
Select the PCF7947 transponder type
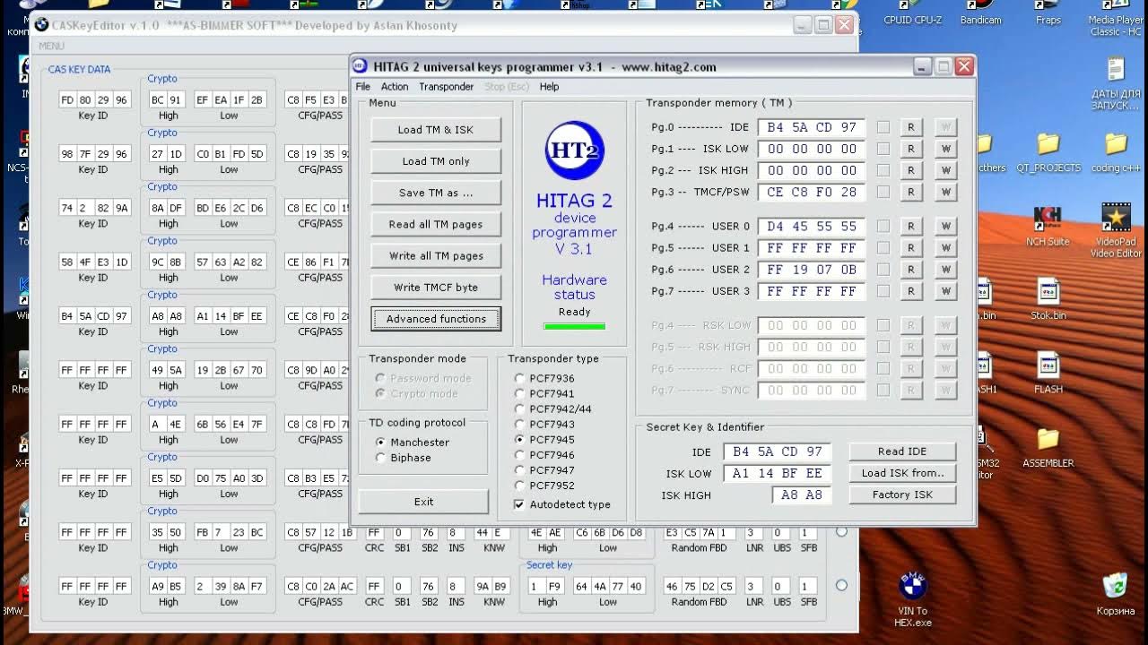tap(520, 469)
